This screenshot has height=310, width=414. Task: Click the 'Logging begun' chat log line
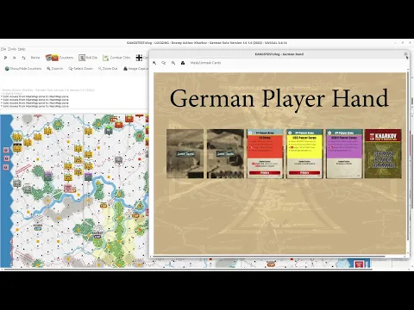(12, 93)
